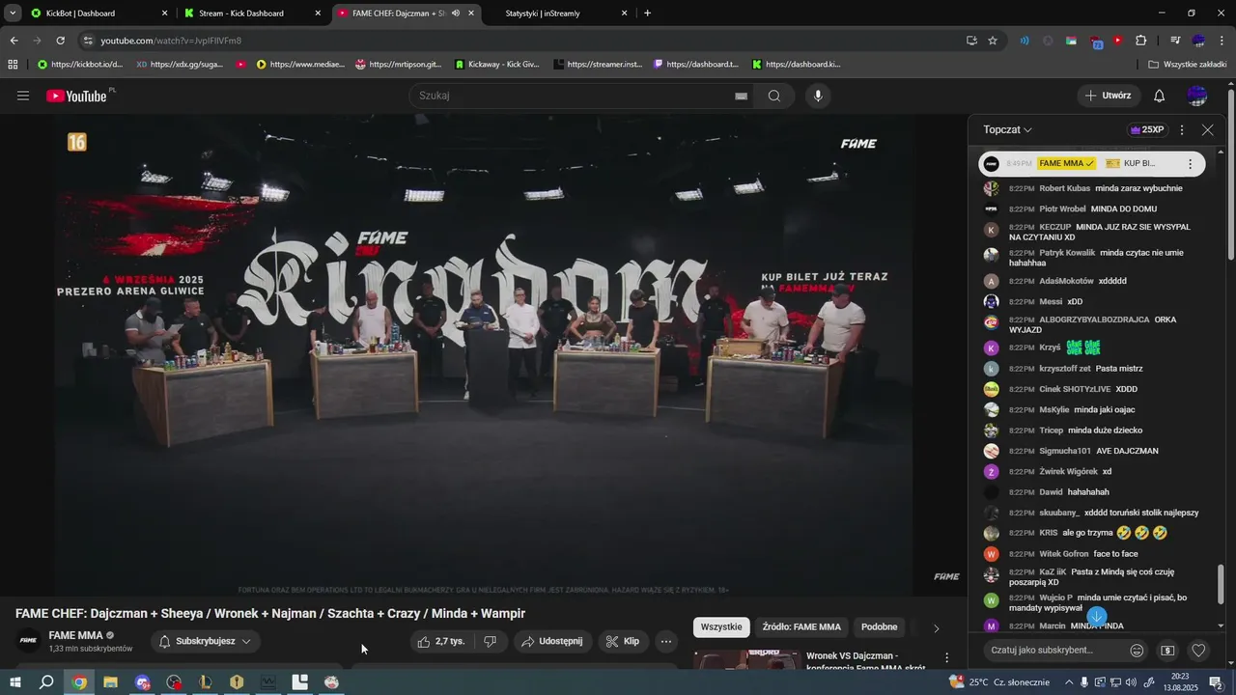
Task: Mute the FAME CHEF tab audio icon
Action: click(456, 14)
